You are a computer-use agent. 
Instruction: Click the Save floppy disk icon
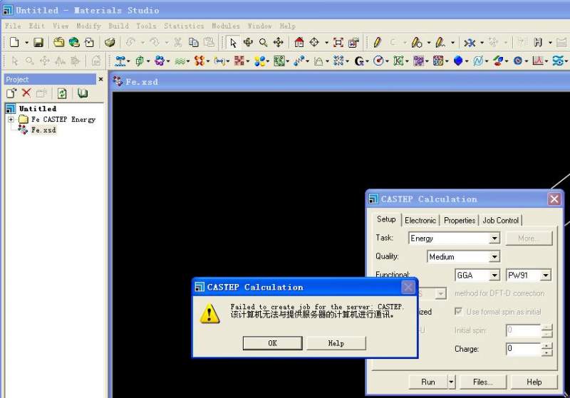click(x=38, y=43)
